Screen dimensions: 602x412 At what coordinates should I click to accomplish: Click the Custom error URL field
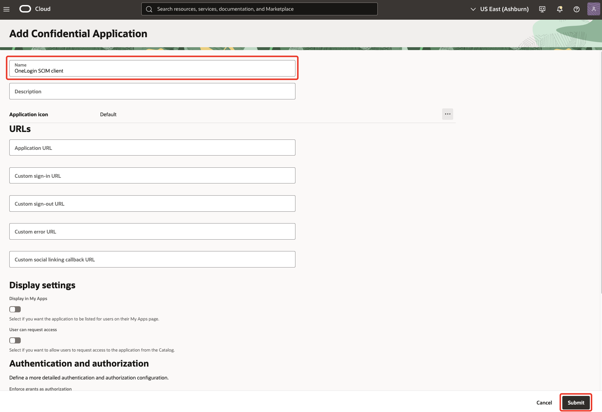point(152,231)
